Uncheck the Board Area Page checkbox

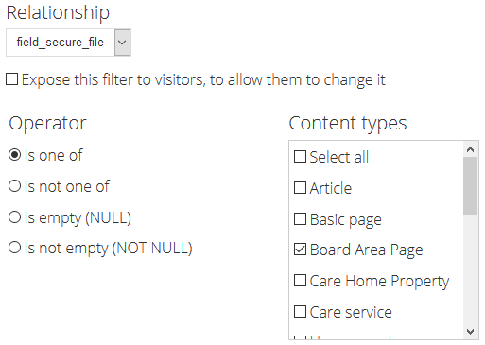tap(300, 250)
